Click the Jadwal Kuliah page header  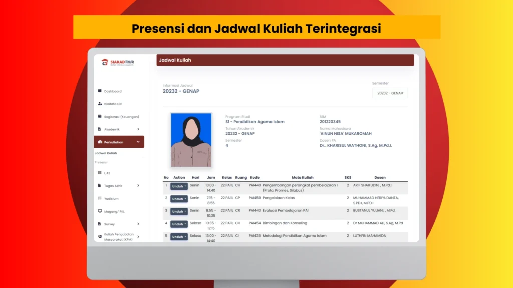click(285, 60)
